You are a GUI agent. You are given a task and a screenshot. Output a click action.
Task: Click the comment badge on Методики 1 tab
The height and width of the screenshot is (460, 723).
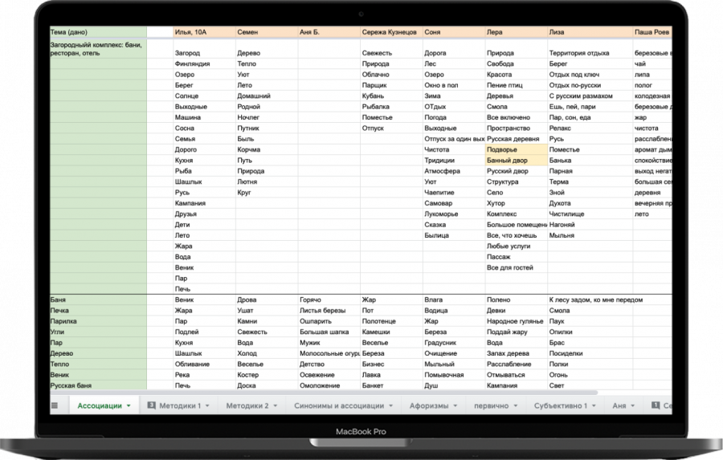(151, 405)
